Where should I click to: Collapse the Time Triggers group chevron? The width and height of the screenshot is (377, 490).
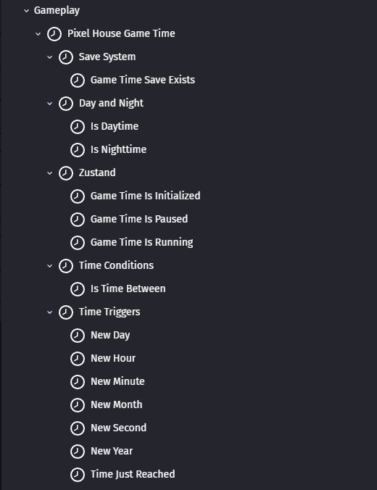[50, 312]
